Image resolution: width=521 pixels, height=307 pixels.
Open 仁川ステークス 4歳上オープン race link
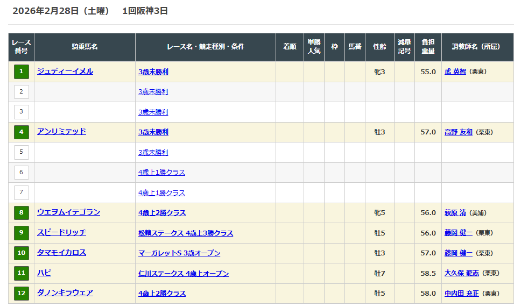pos(184,274)
